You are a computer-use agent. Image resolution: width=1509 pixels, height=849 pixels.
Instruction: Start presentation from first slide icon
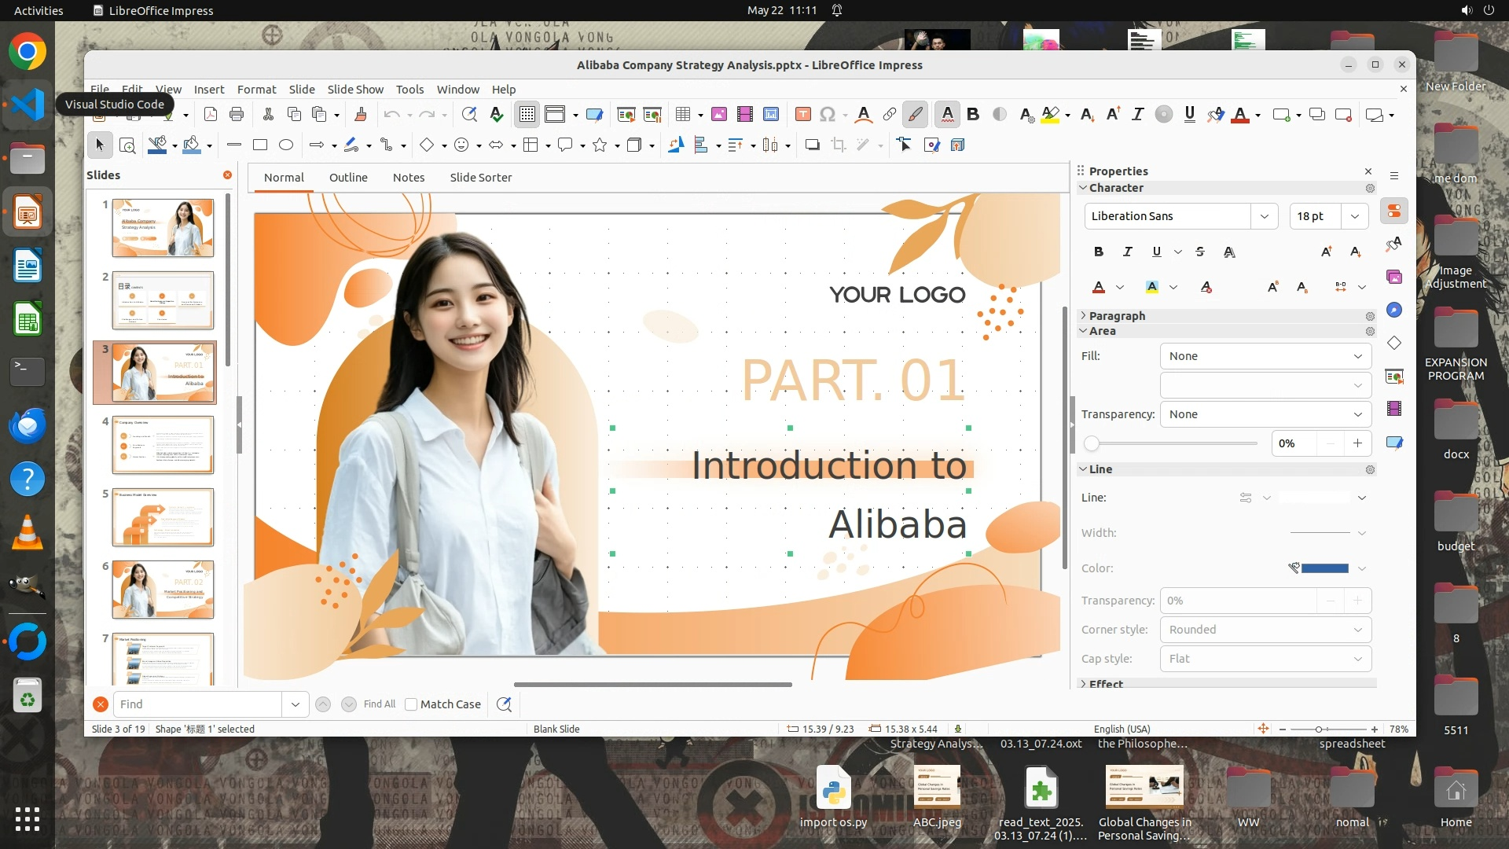pyautogui.click(x=626, y=115)
